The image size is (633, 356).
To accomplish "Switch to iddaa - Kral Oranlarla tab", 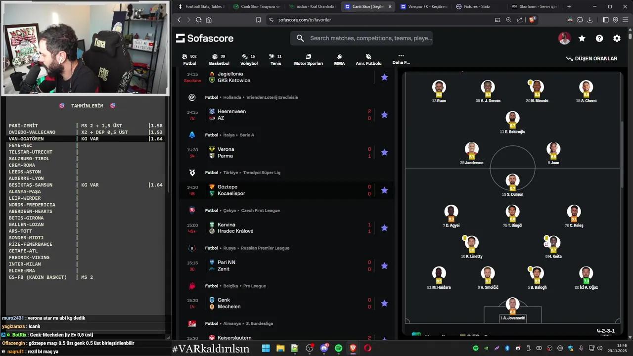I will point(312,6).
